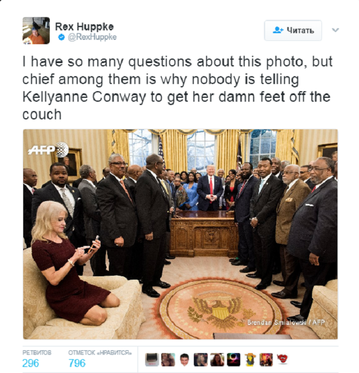Open the yellow cartoon with hat avatar

250,360
